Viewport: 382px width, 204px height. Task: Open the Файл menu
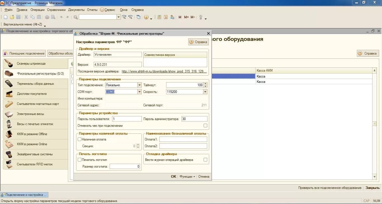[8, 10]
